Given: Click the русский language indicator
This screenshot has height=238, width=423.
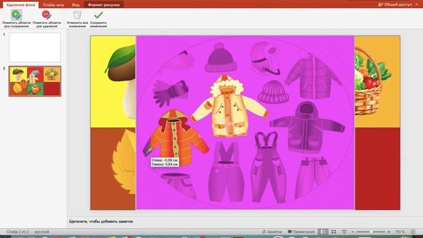Looking at the screenshot, I should [42, 232].
